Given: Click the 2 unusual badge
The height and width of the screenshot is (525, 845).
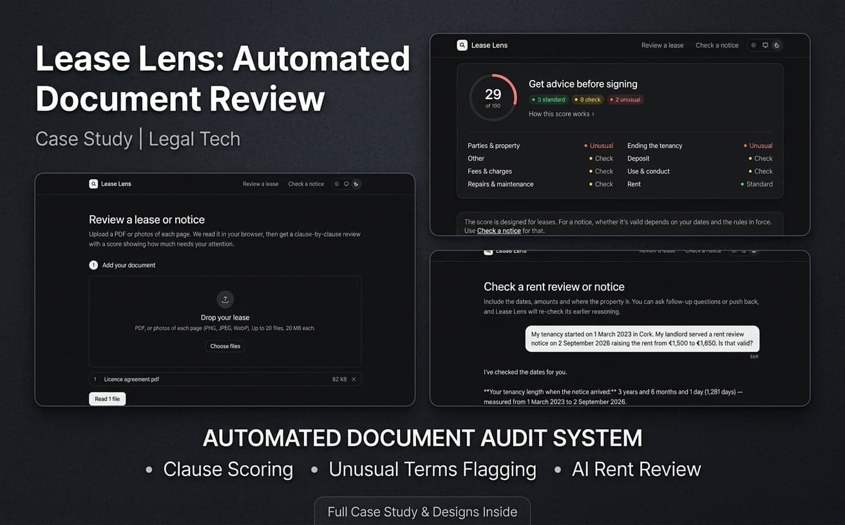Looking at the screenshot, I should 625,100.
